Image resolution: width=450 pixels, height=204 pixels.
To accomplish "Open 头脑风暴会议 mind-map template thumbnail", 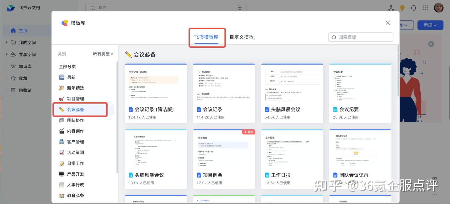I will 156,148.
